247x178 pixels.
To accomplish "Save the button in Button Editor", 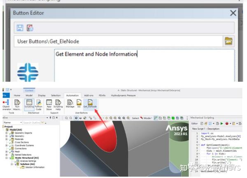I will [20, 28].
